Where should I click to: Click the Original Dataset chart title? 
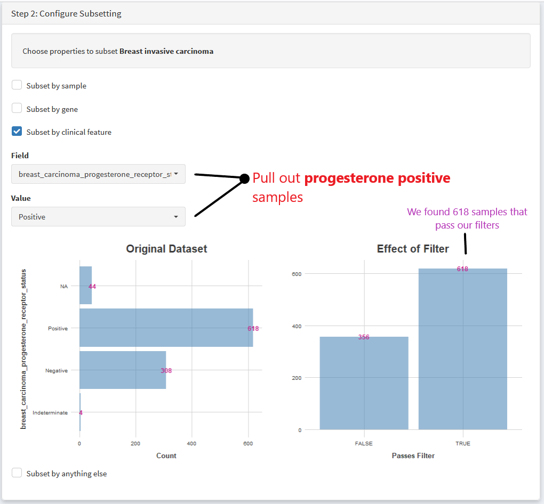point(166,249)
